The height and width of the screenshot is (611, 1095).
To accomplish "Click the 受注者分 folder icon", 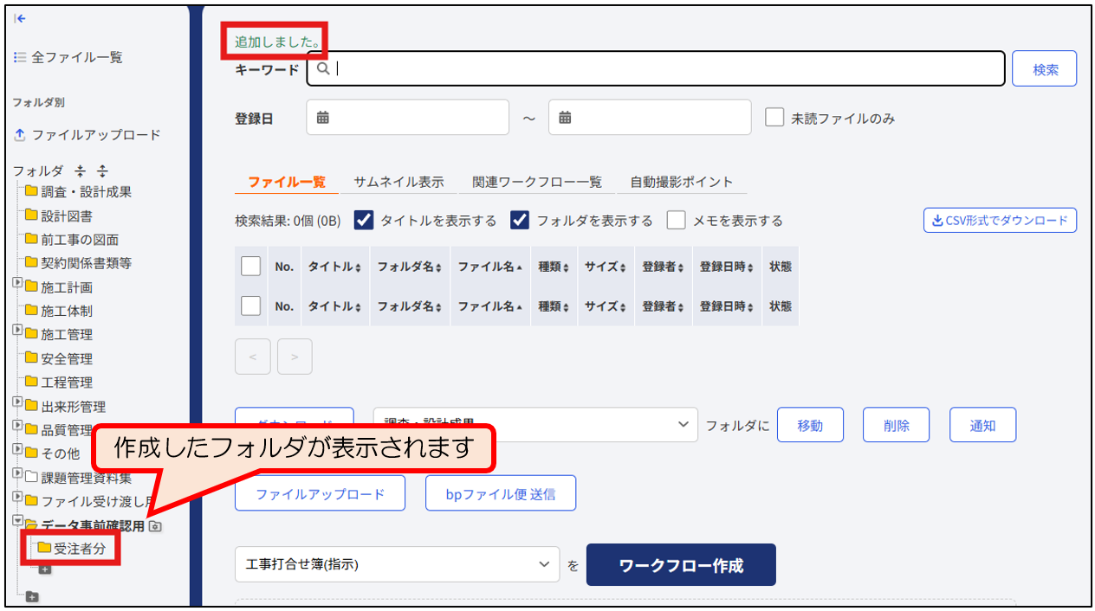I will pyautogui.click(x=44, y=547).
